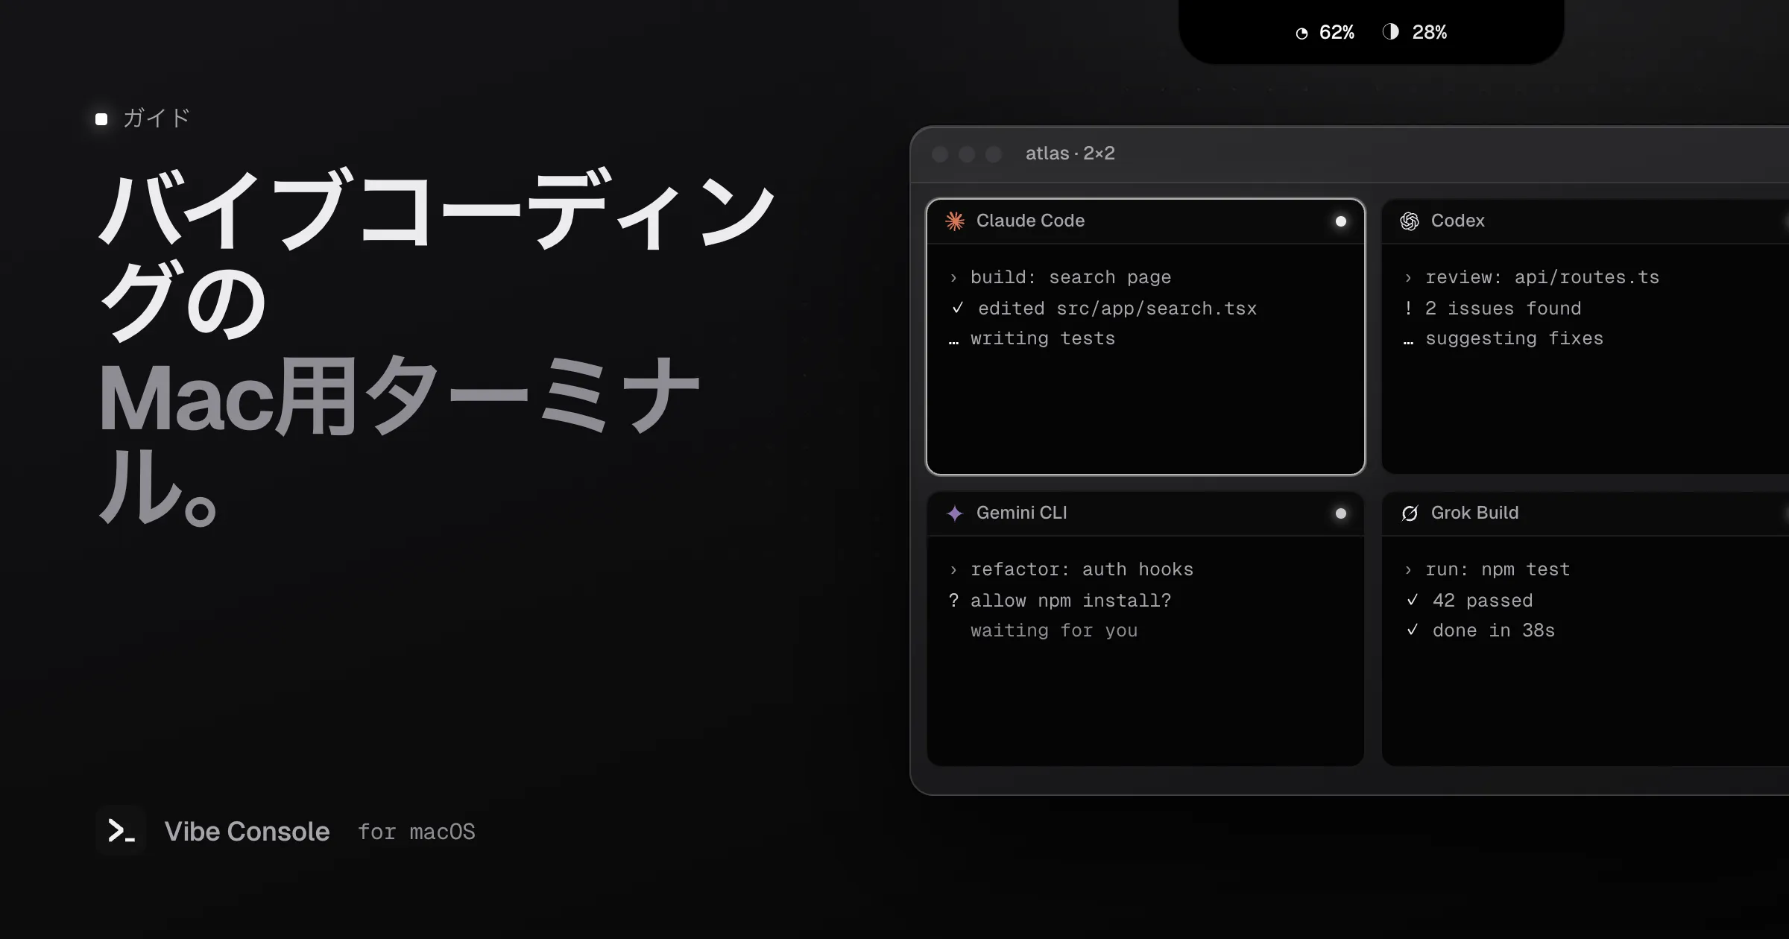Click 'writing tests' line
The image size is (1789, 939).
1043,338
